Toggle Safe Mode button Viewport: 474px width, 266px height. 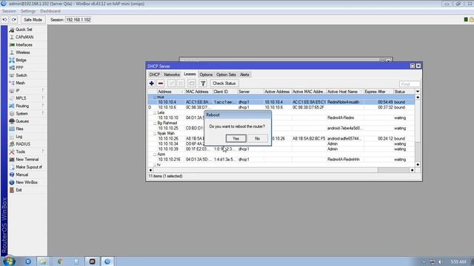click(33, 20)
